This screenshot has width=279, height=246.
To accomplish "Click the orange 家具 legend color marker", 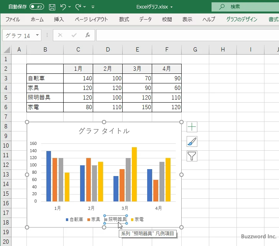I will (x=89, y=219).
